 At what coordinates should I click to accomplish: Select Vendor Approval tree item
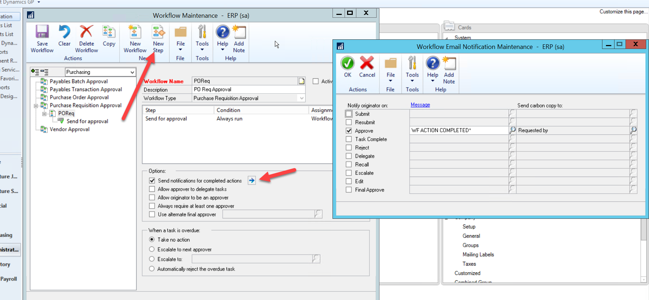point(70,129)
